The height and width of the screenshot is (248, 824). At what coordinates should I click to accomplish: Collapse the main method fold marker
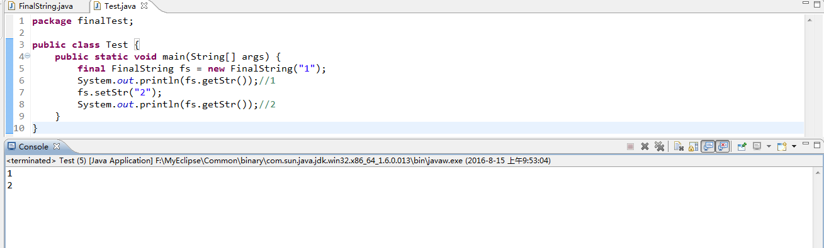pos(27,56)
